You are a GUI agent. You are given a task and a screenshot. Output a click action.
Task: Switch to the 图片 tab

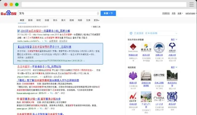click(x=63, y=20)
